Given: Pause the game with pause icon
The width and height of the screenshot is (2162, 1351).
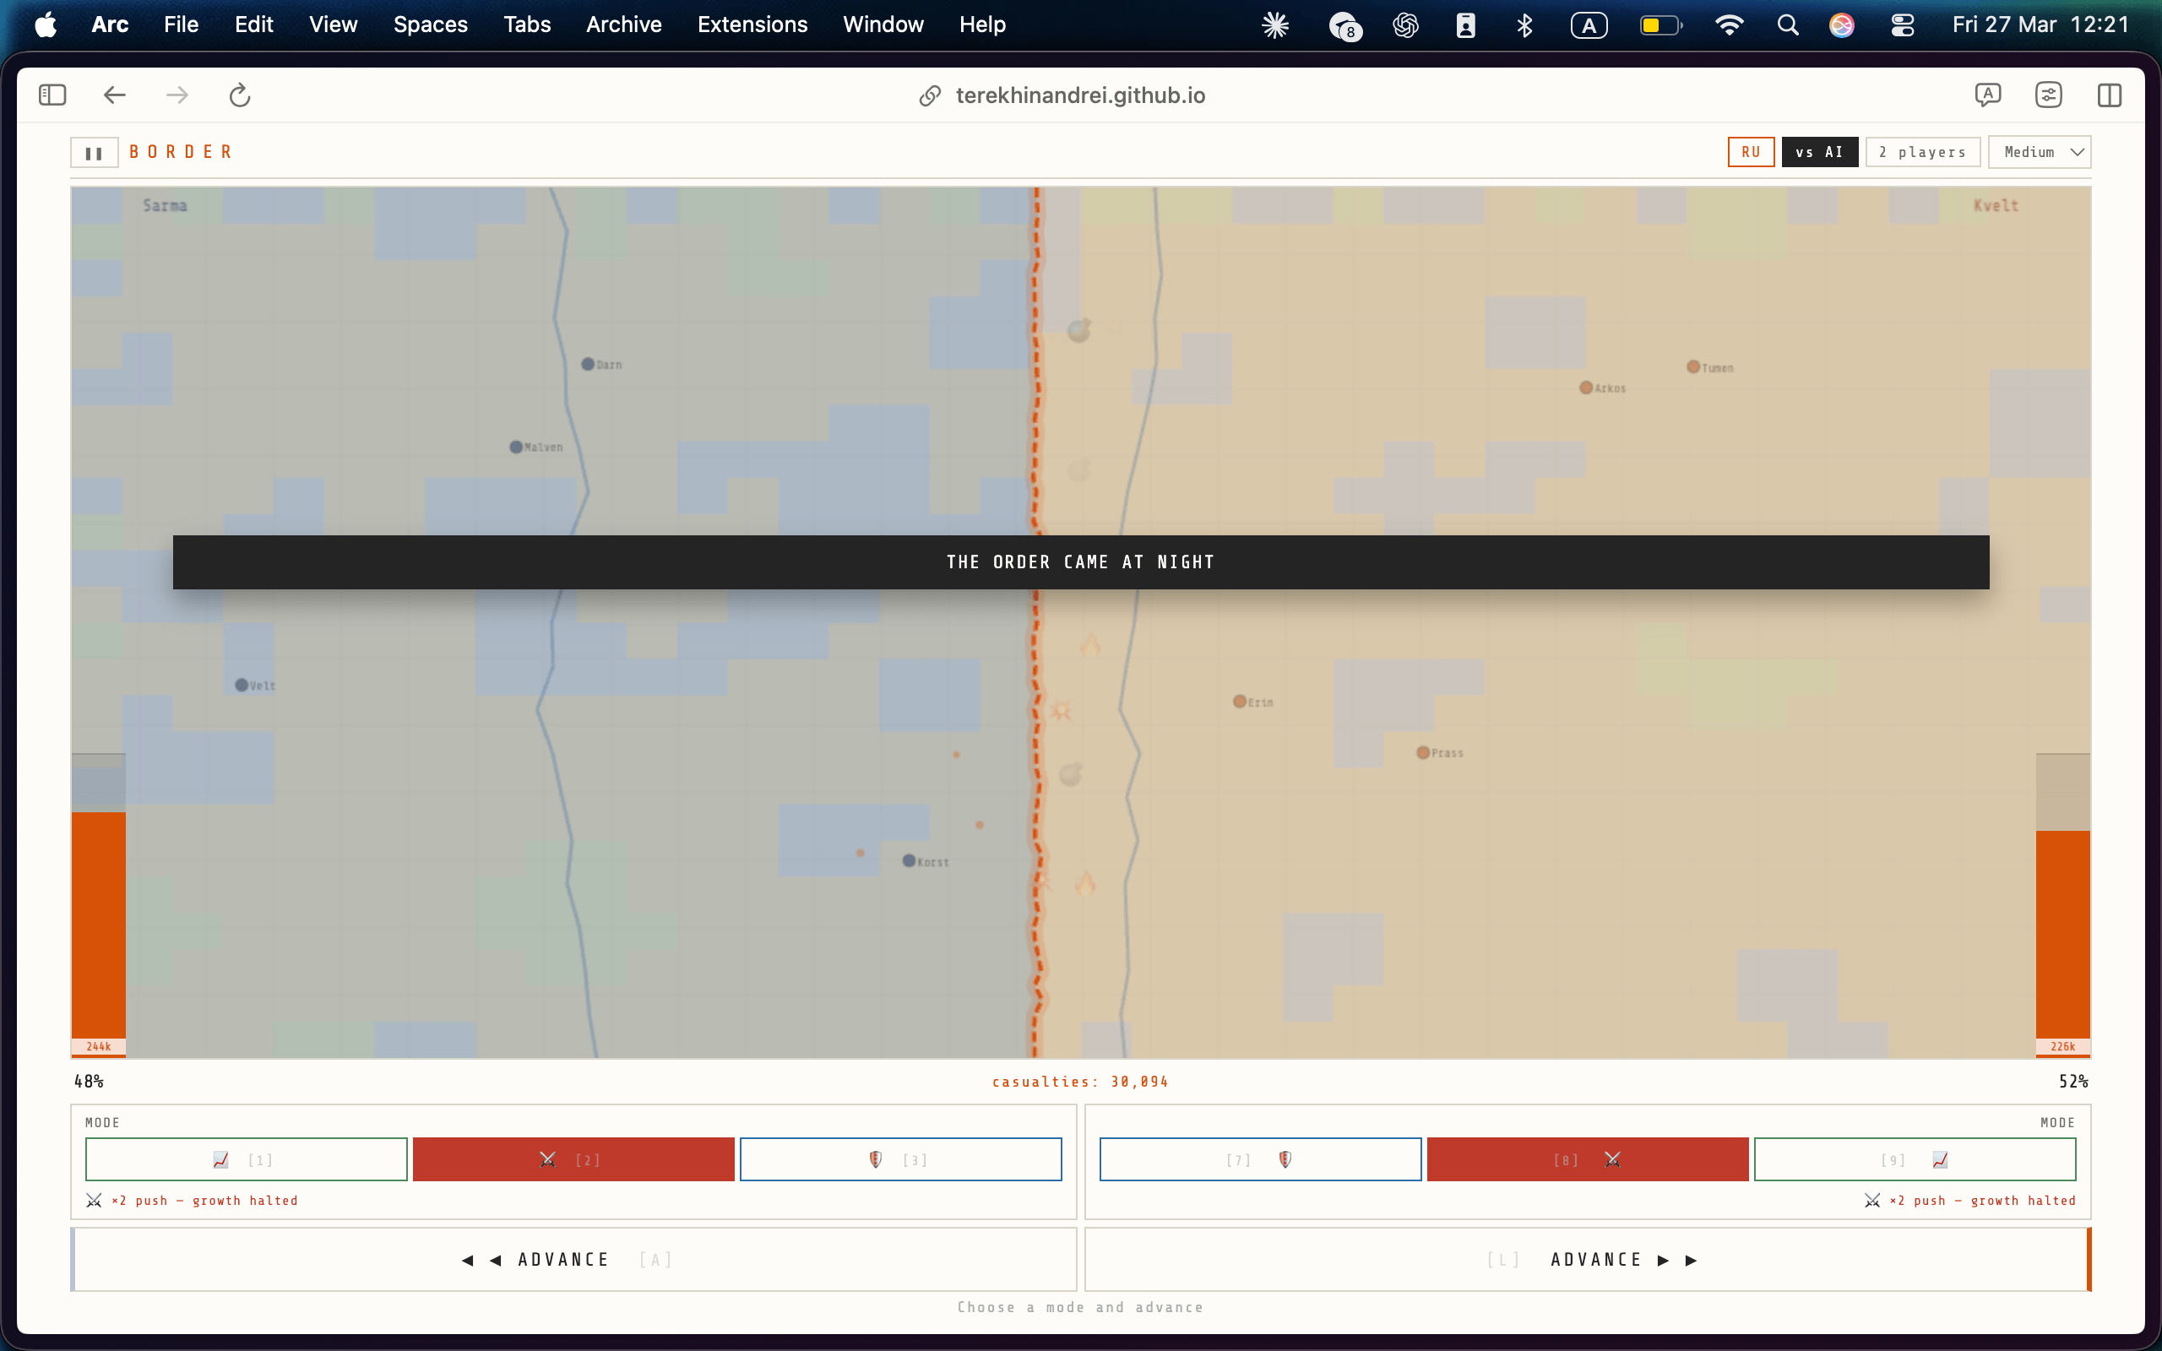Looking at the screenshot, I should coord(94,153).
